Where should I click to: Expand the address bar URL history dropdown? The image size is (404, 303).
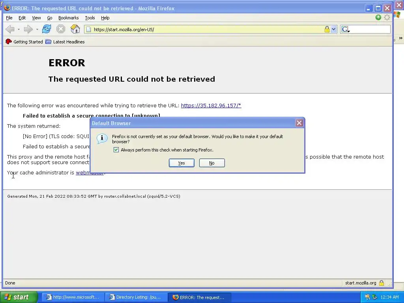coord(333,29)
